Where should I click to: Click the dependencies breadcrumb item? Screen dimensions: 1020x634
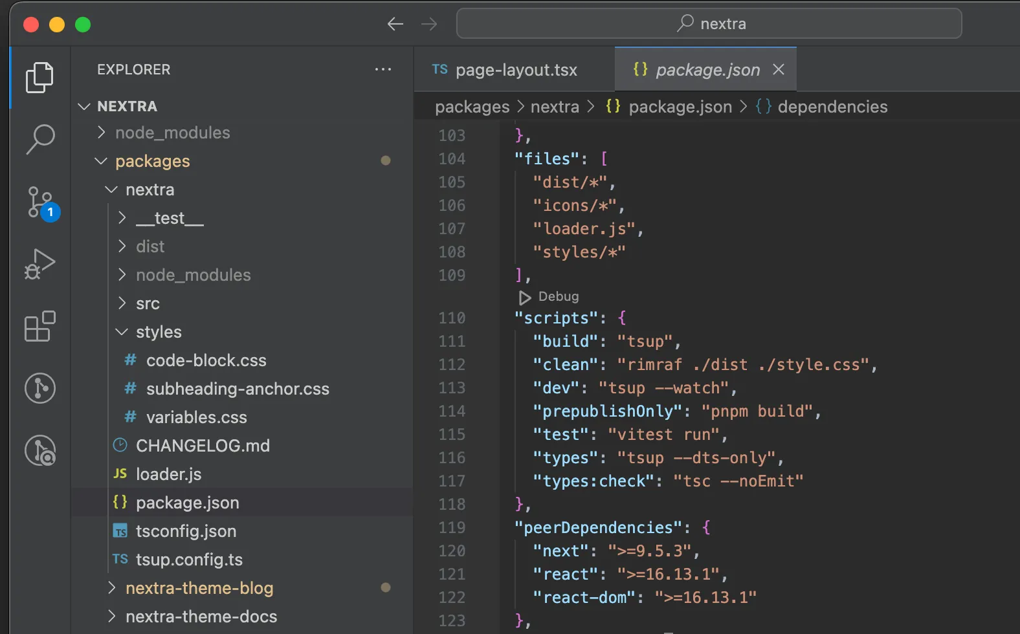tap(832, 107)
